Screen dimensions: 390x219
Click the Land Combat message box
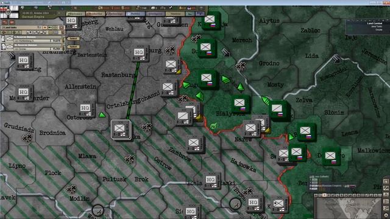[367, 27]
